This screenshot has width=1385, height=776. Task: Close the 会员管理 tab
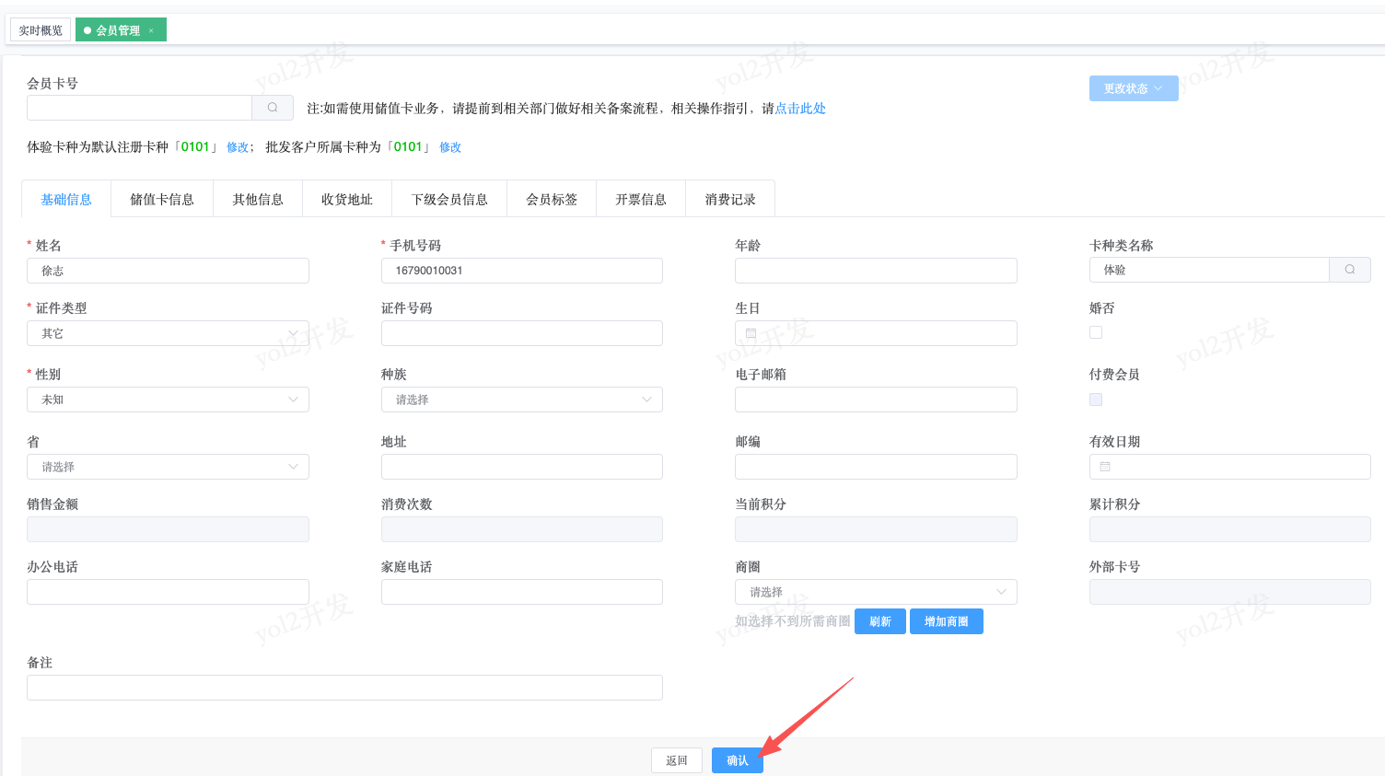point(151,30)
